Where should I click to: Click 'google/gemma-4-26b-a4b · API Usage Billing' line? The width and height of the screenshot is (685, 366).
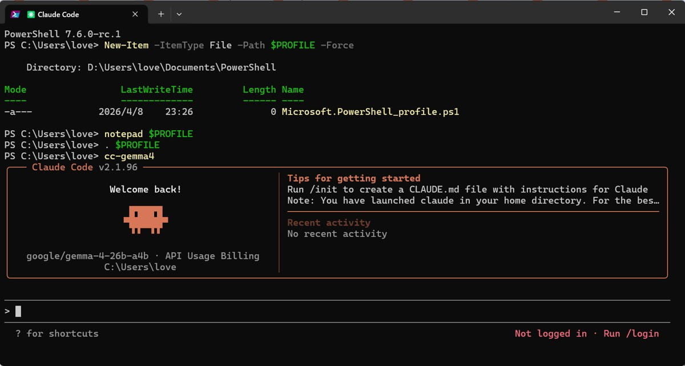point(143,256)
